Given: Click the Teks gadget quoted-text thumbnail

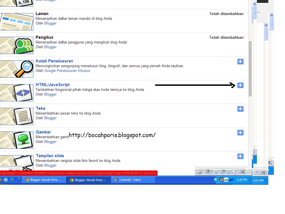Looking at the screenshot, I should coord(16,116).
